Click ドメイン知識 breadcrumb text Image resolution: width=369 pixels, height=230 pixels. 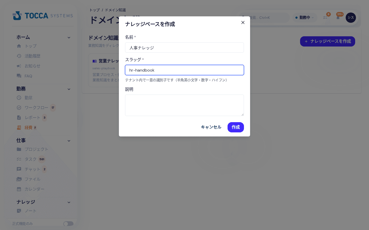115,10
